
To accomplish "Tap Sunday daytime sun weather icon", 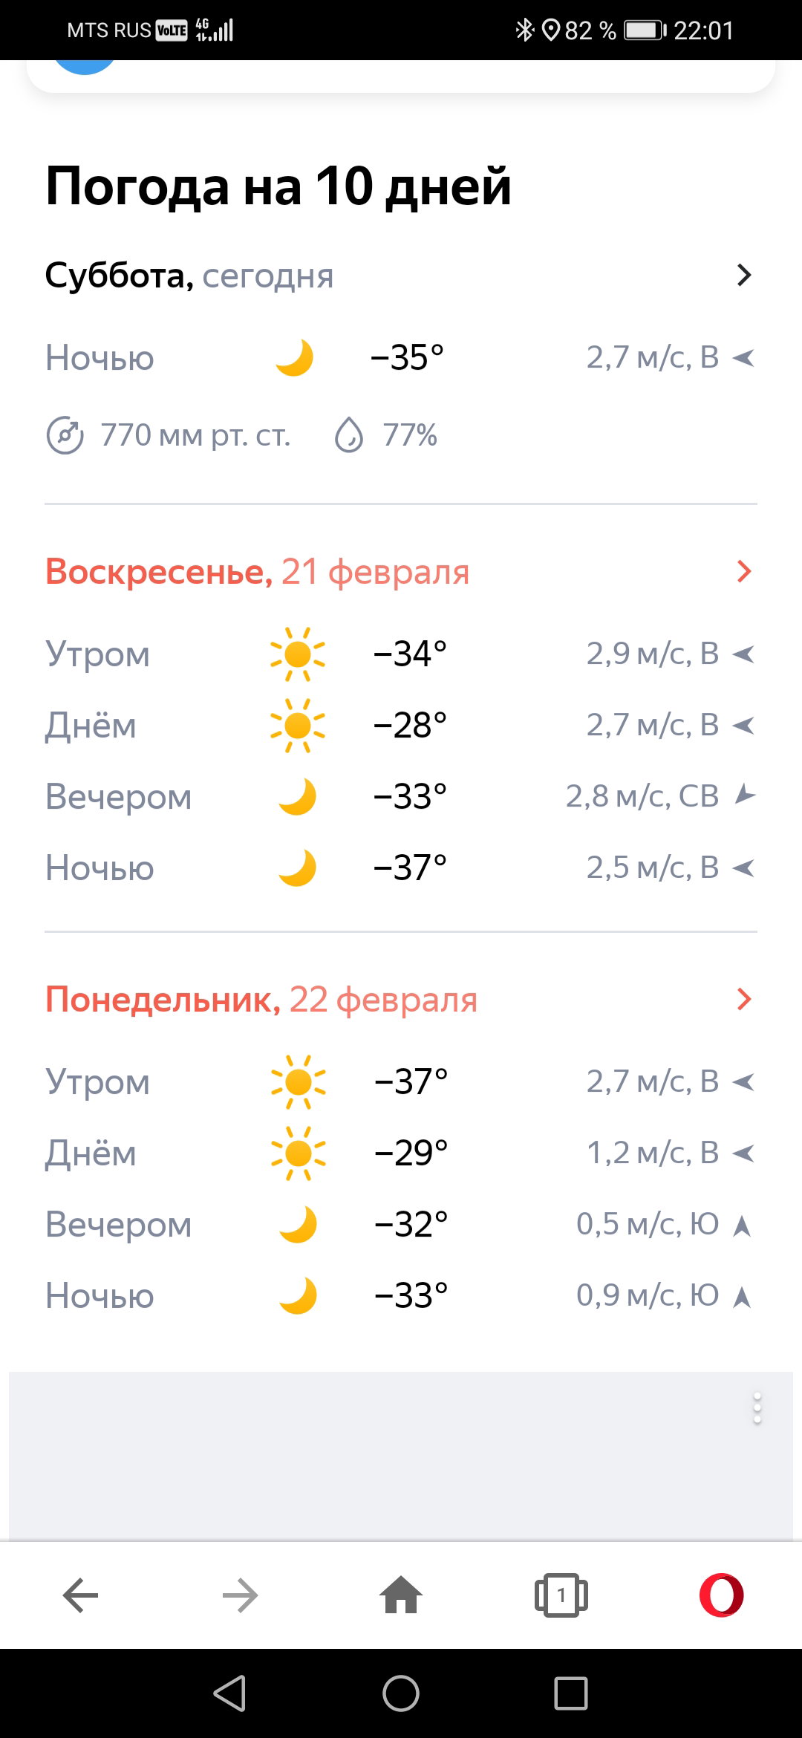I will [298, 725].
